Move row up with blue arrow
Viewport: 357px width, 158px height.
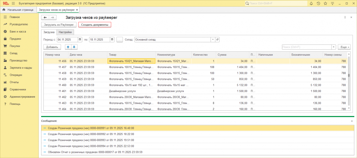(x=68, y=47)
